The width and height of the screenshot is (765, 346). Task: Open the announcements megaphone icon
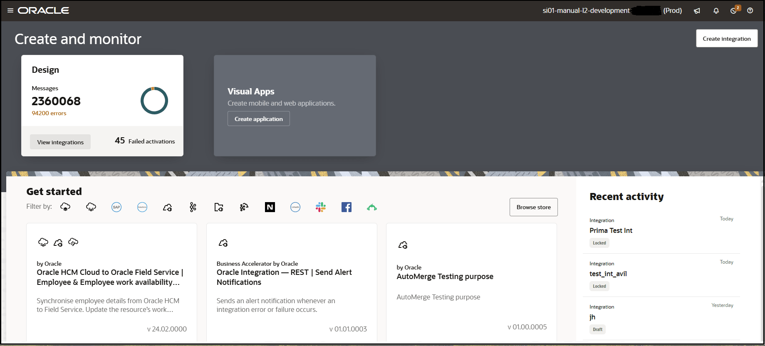[697, 11]
